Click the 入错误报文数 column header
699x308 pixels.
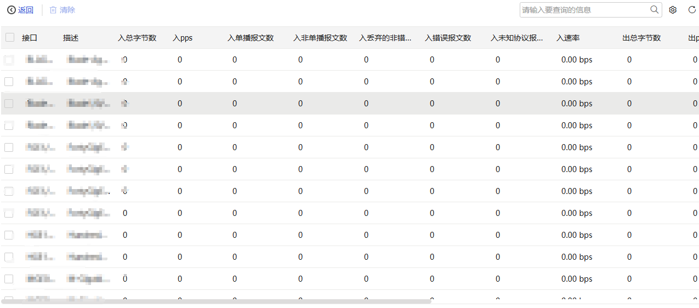tap(448, 38)
